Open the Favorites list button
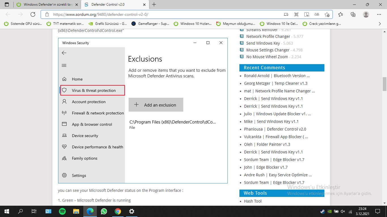 point(341,14)
